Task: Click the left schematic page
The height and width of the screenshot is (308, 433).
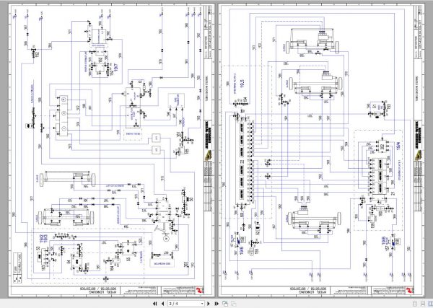Action: click(x=112, y=150)
